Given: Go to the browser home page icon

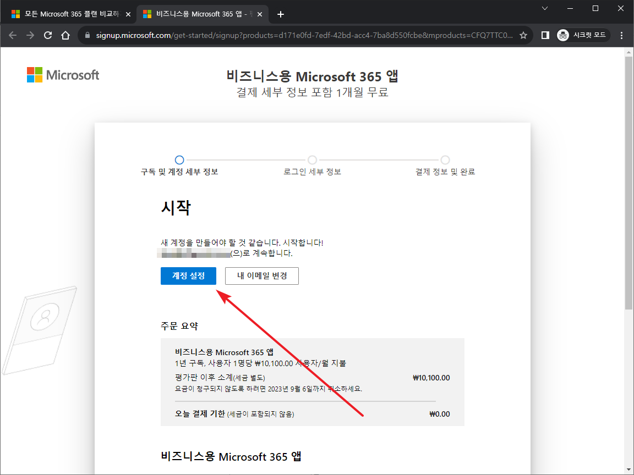Looking at the screenshot, I should [x=65, y=35].
